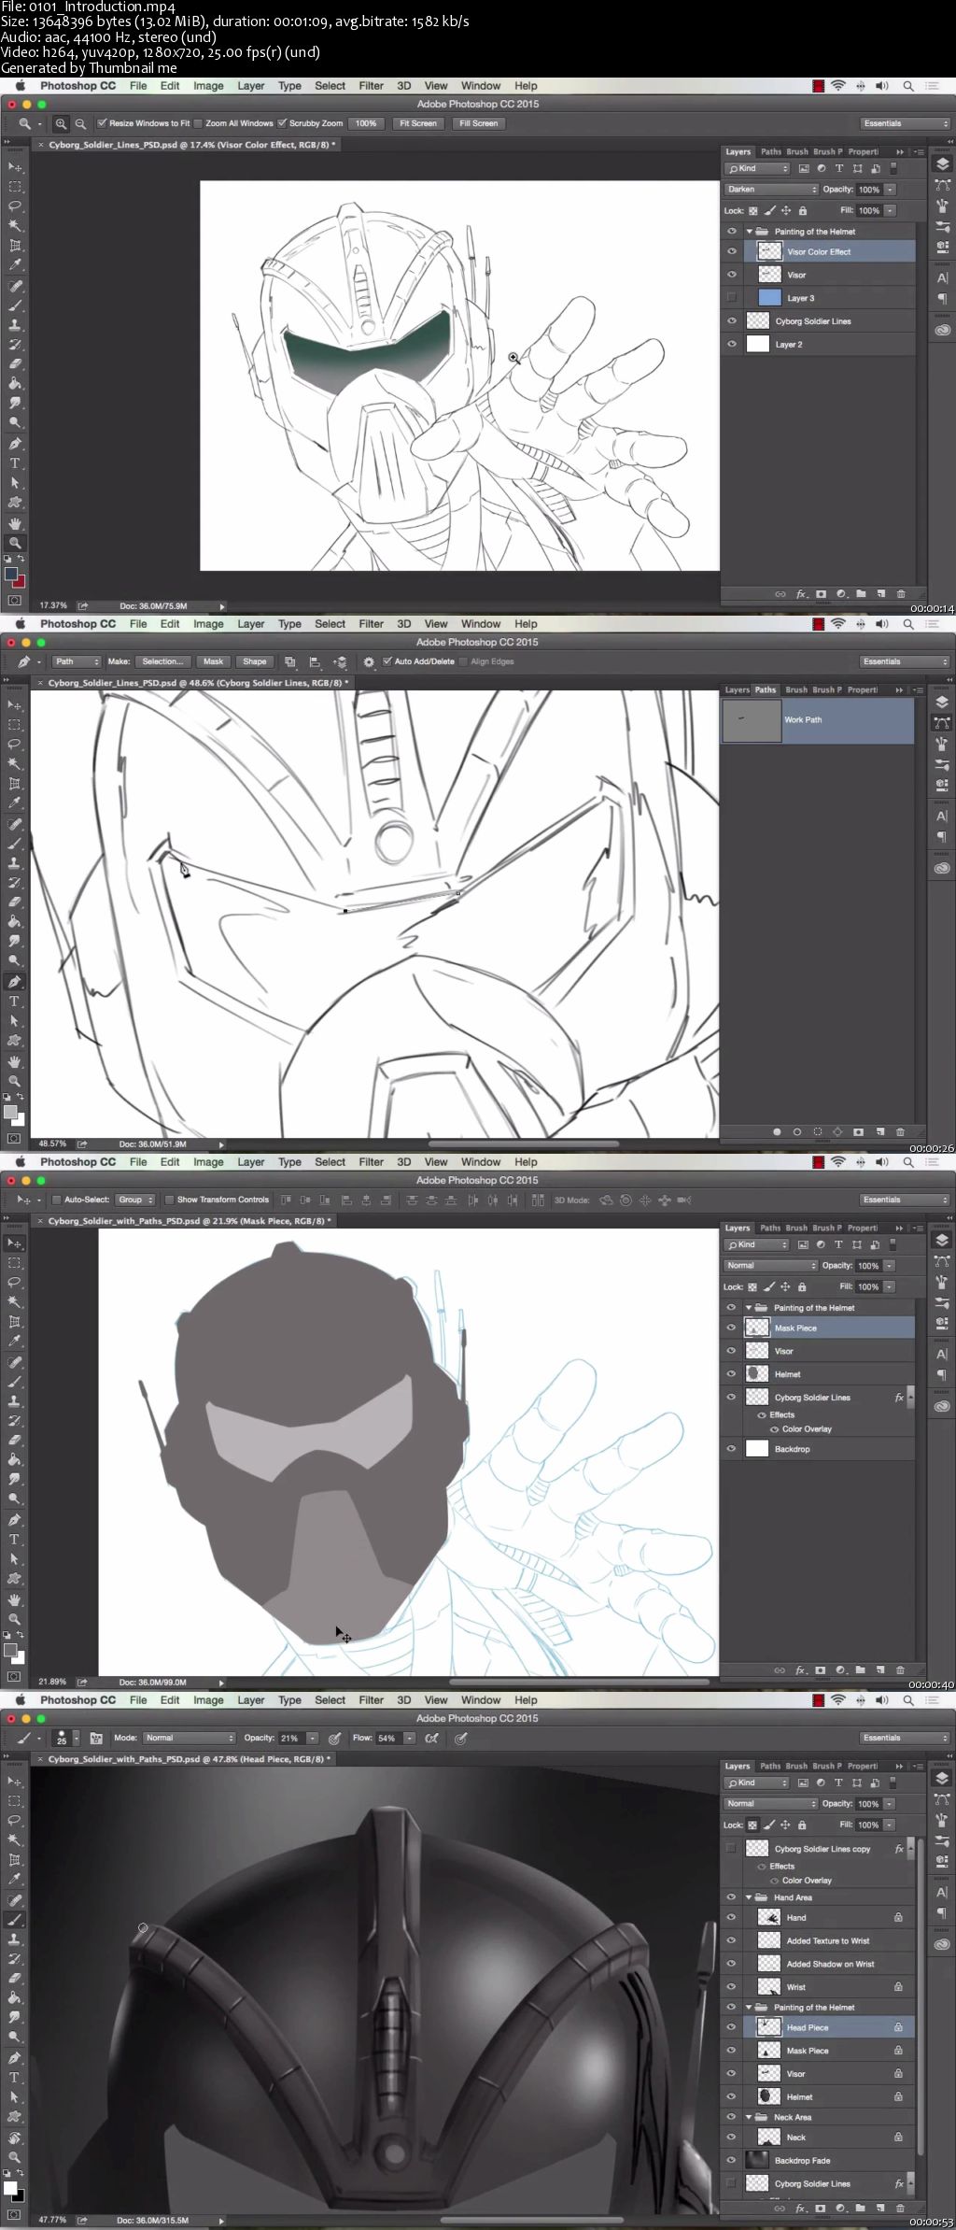
Task: Click the delete path trash icon
Action: [x=900, y=1131]
